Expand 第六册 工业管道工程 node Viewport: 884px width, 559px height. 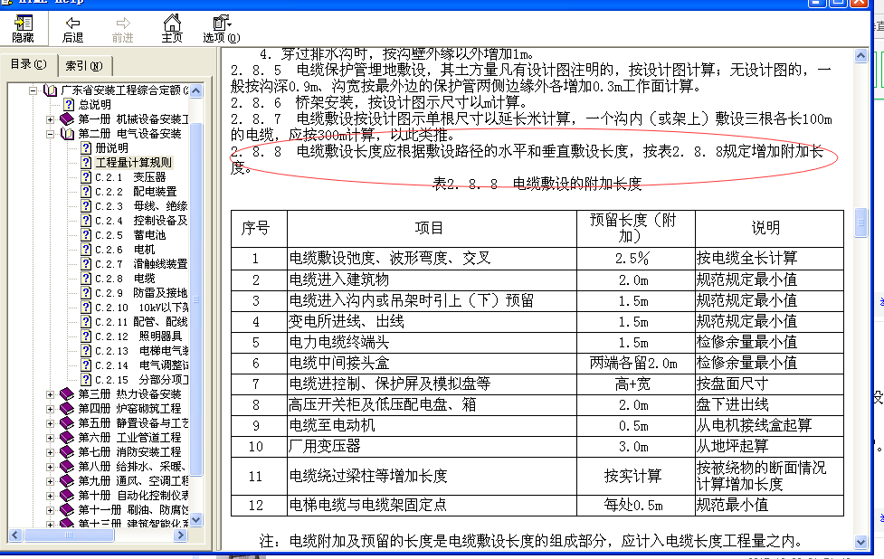coord(50,438)
